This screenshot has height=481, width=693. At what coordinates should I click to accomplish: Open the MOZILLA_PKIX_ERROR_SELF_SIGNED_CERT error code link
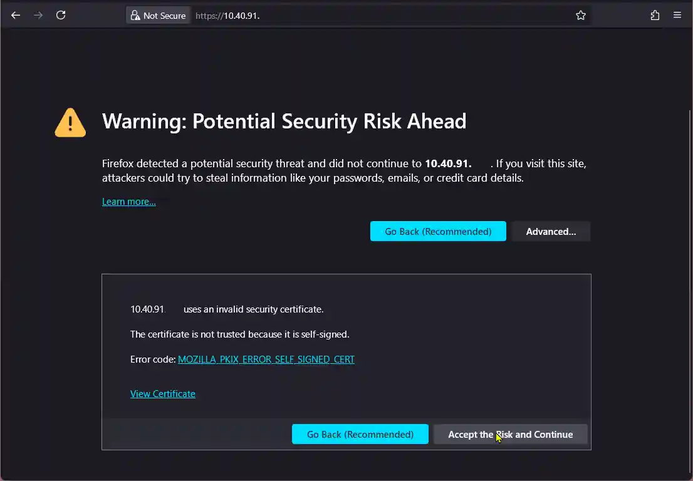point(266,359)
